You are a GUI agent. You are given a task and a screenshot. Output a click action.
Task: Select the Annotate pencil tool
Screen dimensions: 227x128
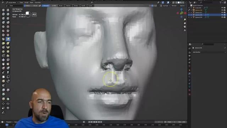3,113
